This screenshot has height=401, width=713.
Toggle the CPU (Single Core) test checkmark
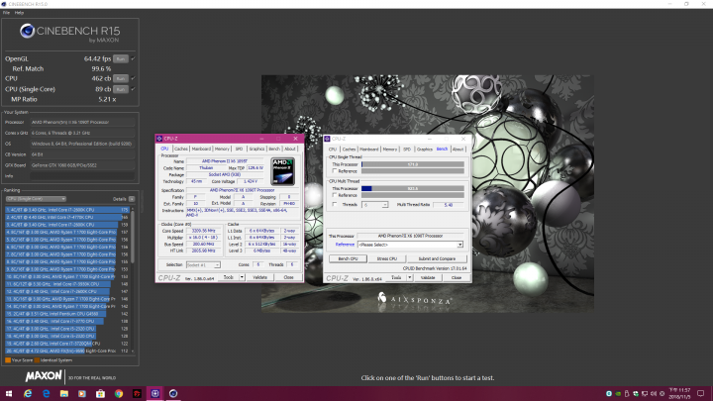(x=134, y=89)
